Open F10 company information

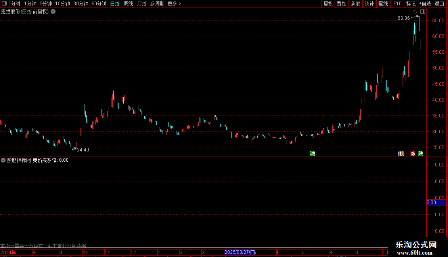click(x=397, y=4)
